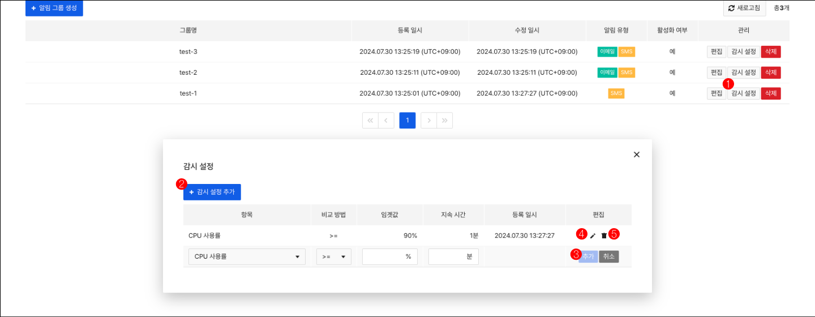Delete the test-1 group
The image size is (815, 317).
771,93
